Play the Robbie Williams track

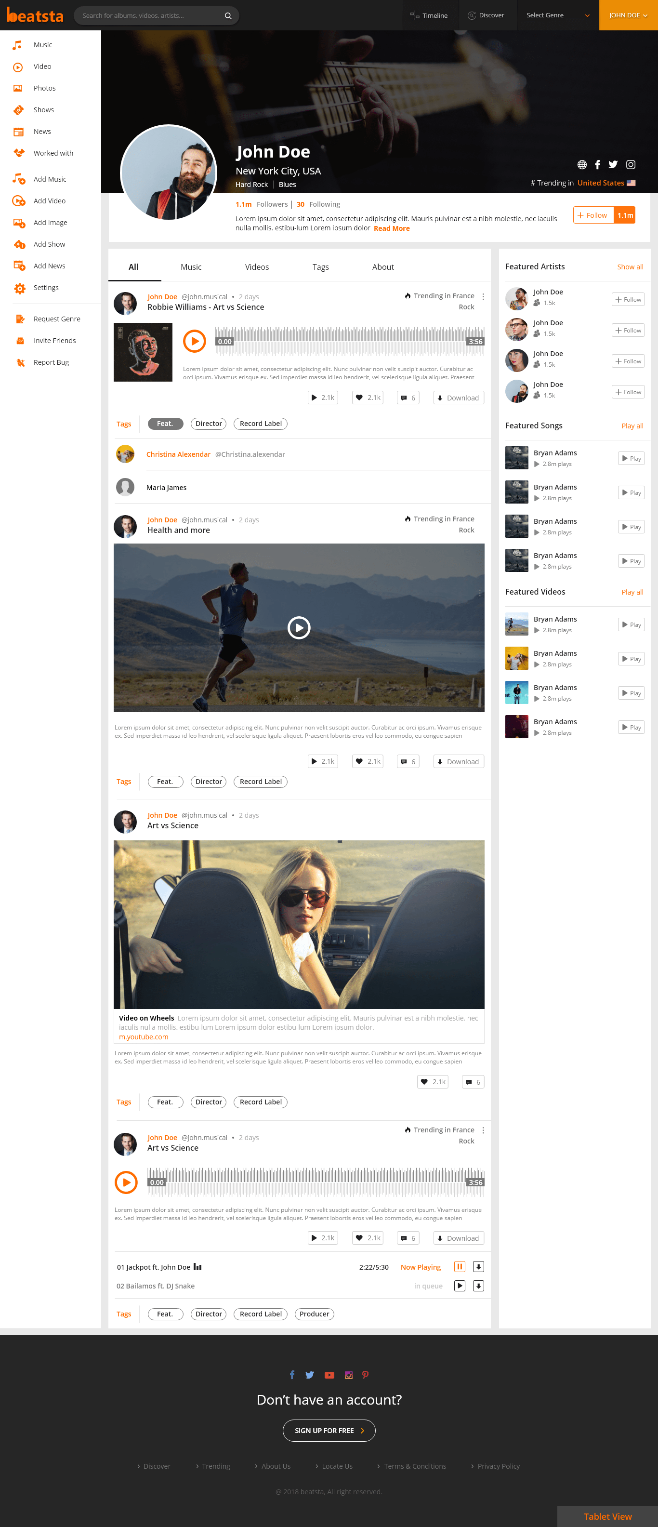195,342
